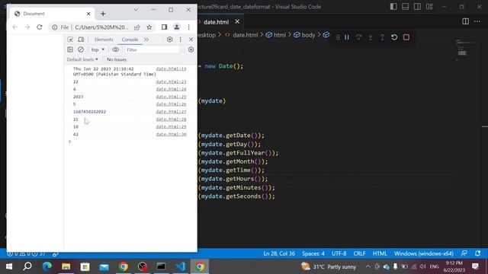Click UTF-8 encoding status item
The width and height of the screenshot is (488, 274).
pyautogui.click(x=339, y=253)
